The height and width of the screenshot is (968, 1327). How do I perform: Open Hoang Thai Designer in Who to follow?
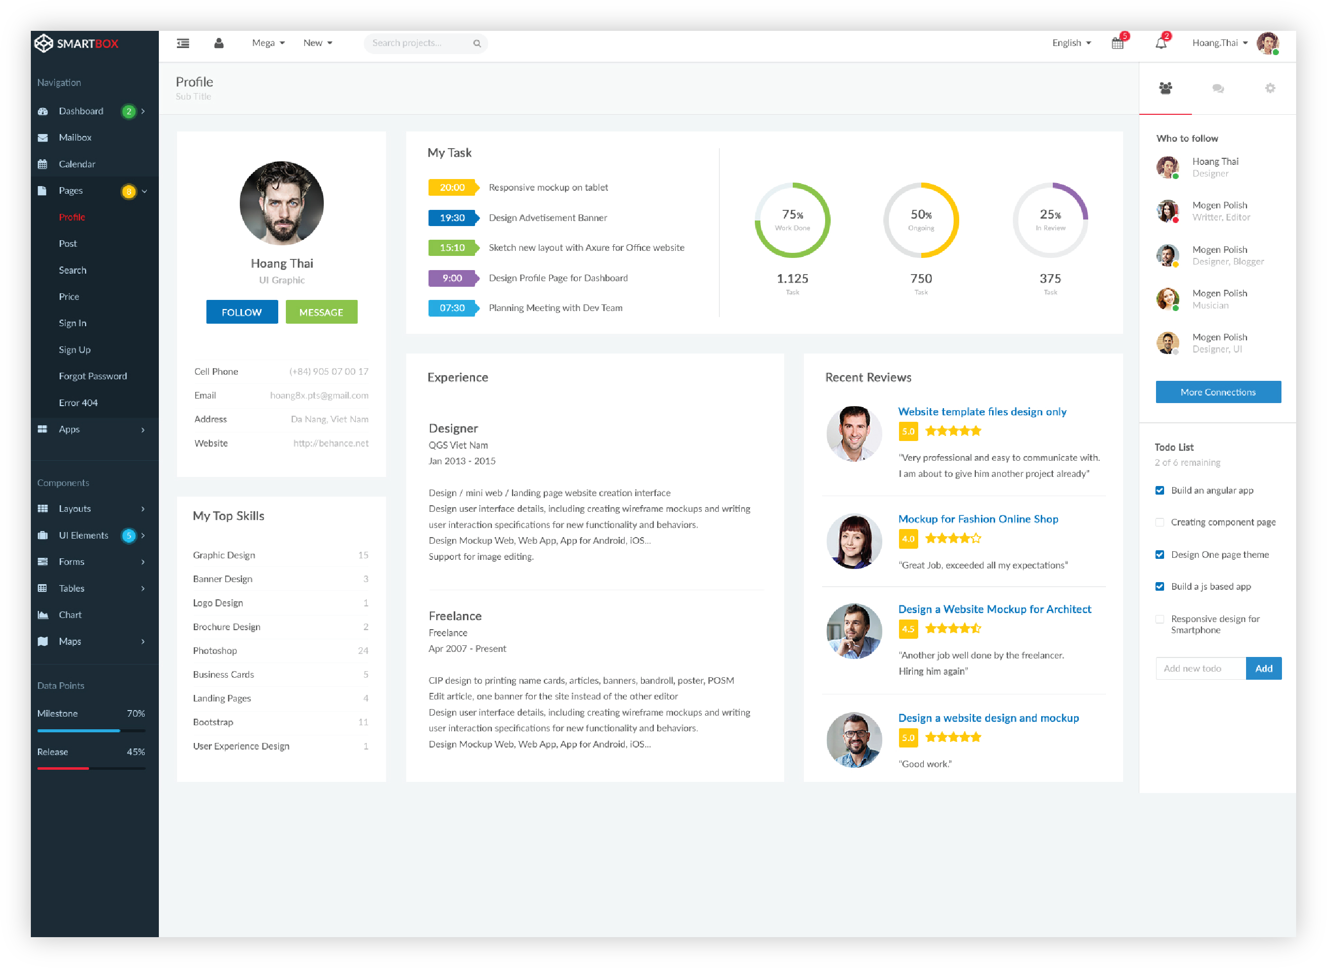[1197, 167]
